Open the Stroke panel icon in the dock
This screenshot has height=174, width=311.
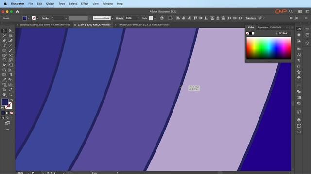coord(299,86)
